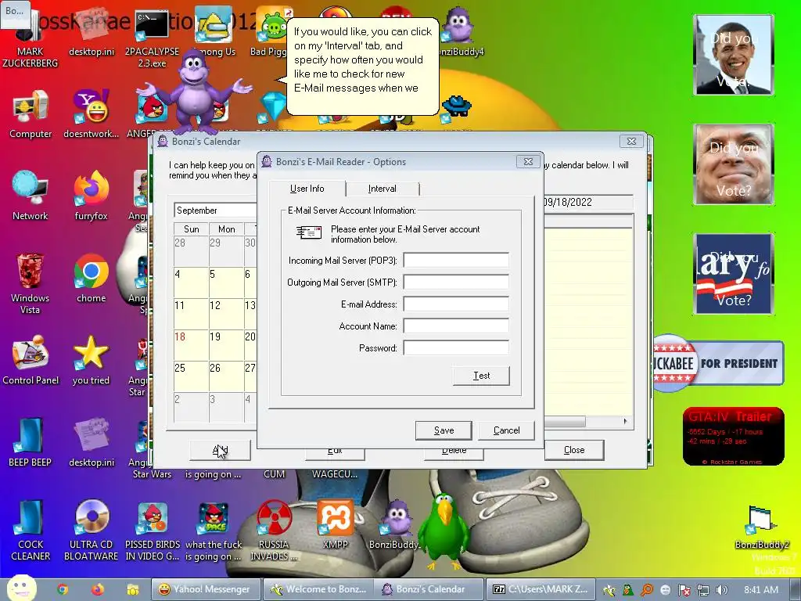Image resolution: width=801 pixels, height=601 pixels.
Task: Save the e-mail options
Action: tap(444, 430)
